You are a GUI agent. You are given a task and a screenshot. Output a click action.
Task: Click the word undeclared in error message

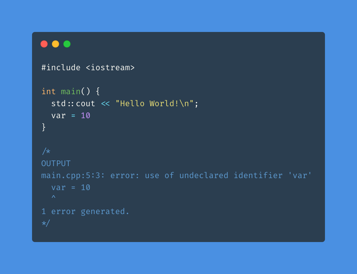click(x=204, y=176)
